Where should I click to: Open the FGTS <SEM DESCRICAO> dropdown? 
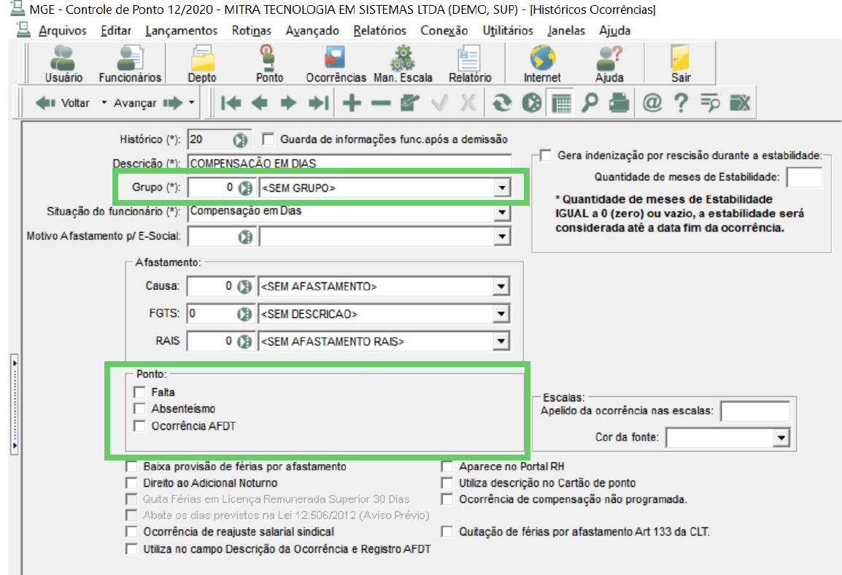[501, 314]
